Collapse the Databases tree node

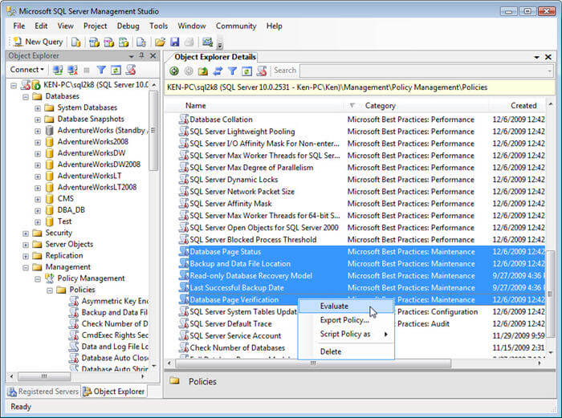pyautogui.click(x=26, y=95)
